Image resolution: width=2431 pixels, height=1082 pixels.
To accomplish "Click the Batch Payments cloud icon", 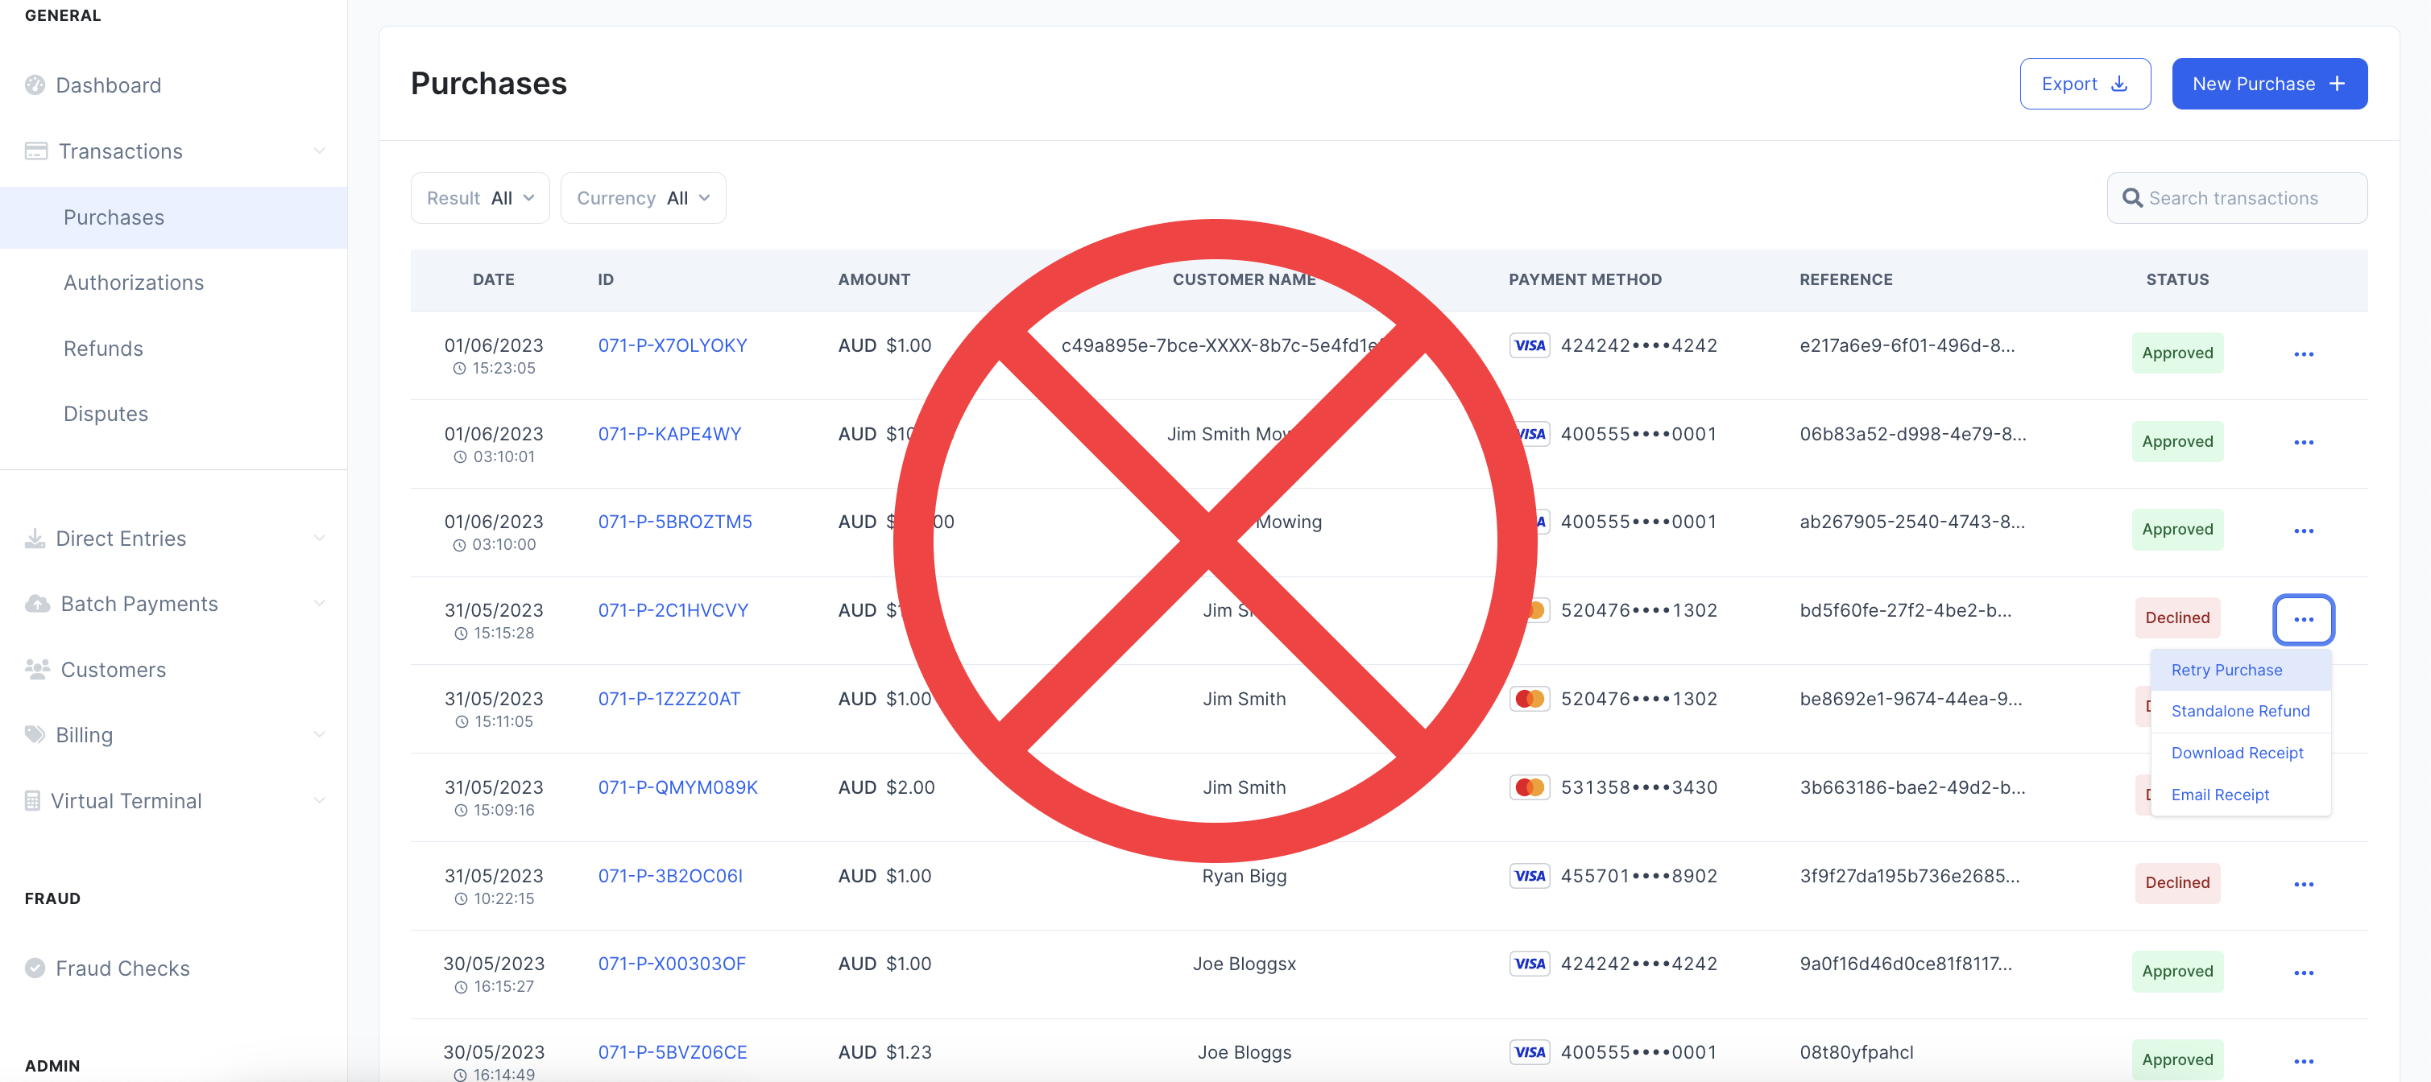I will coord(37,604).
